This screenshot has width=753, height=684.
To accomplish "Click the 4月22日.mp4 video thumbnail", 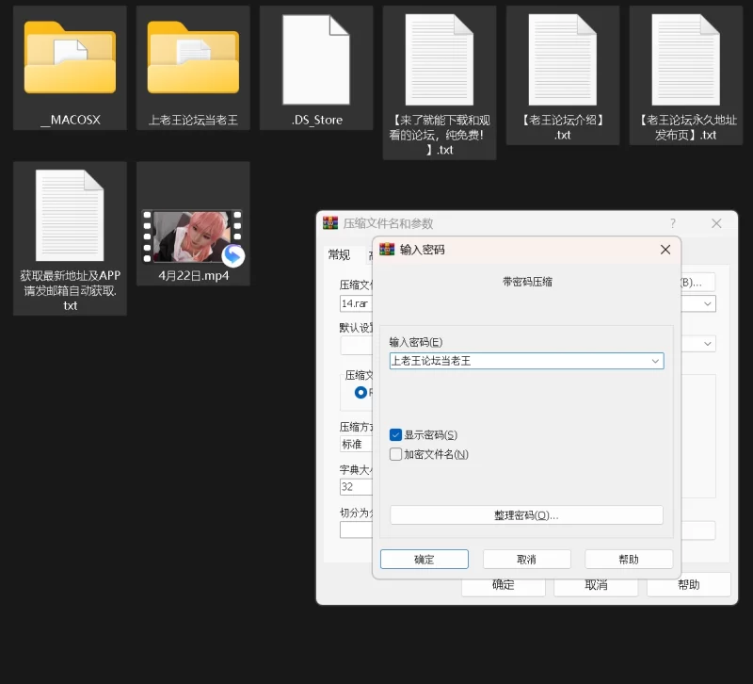I will click(x=193, y=236).
